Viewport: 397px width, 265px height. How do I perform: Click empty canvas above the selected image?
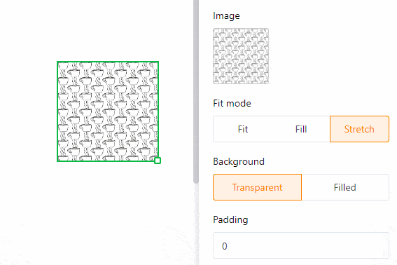[x=108, y=30]
